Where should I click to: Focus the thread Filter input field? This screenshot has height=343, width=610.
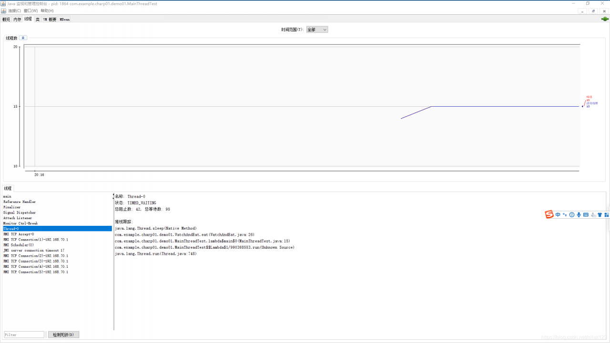pos(24,335)
